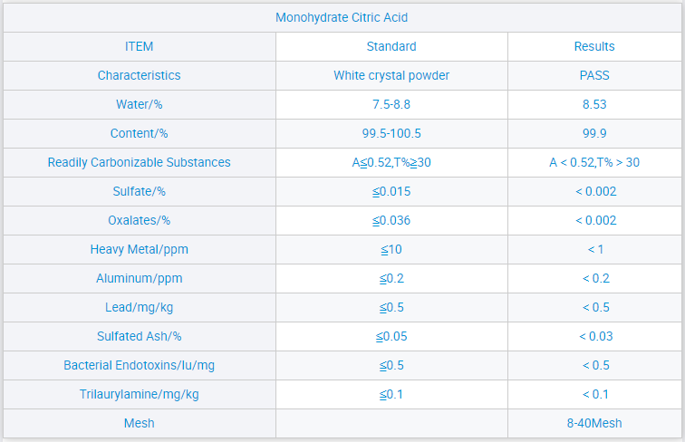Select the 7.5-8.8 standard value
Image resolution: width=685 pixels, height=442 pixels.
click(x=391, y=104)
